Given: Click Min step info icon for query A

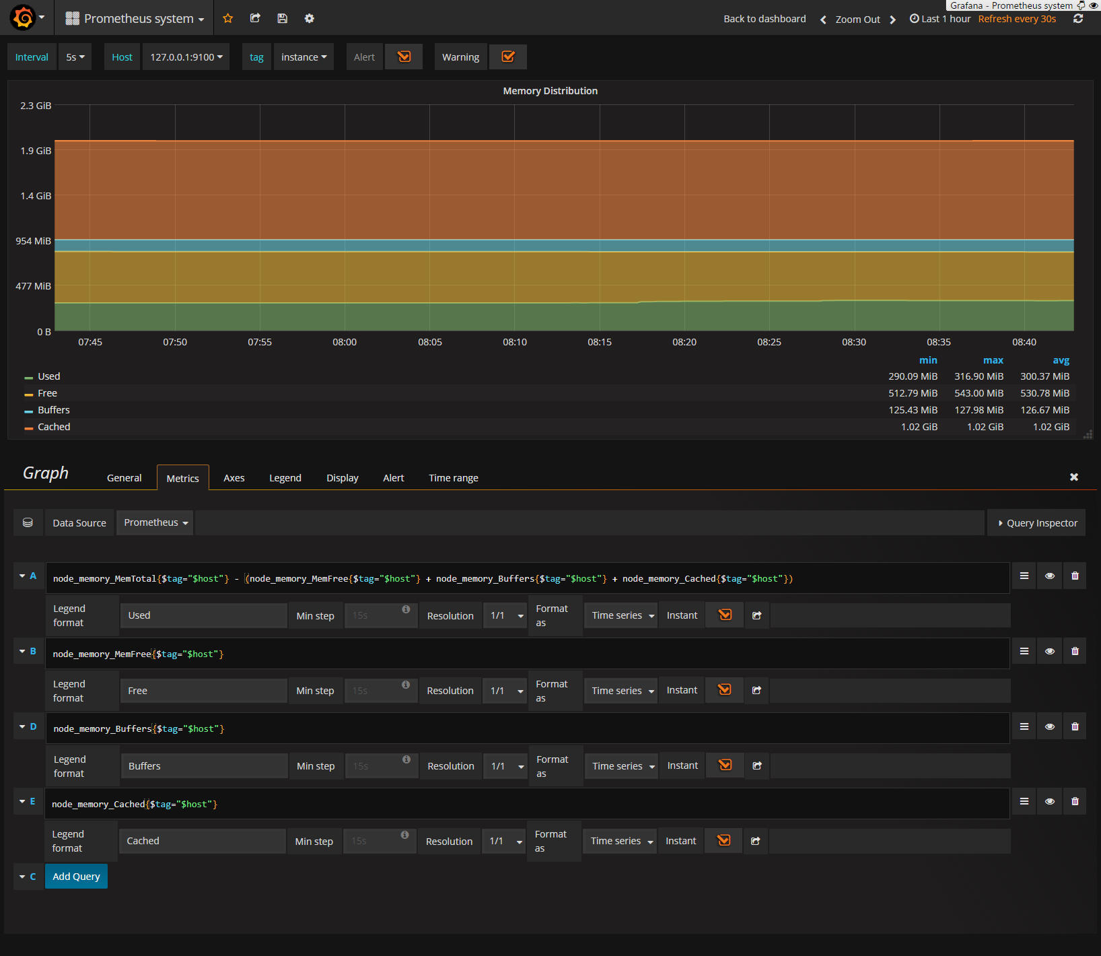Looking at the screenshot, I should 406,609.
